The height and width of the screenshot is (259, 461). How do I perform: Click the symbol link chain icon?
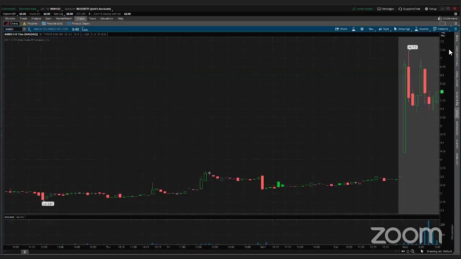(29, 29)
